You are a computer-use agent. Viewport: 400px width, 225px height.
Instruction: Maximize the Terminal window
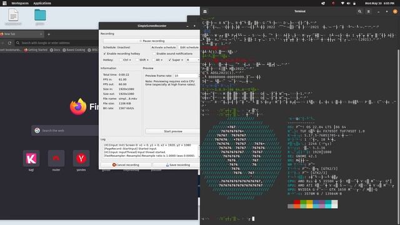click(387, 11)
